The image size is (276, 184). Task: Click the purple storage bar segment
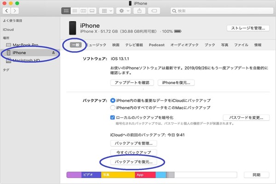pyautogui.click(x=74, y=175)
